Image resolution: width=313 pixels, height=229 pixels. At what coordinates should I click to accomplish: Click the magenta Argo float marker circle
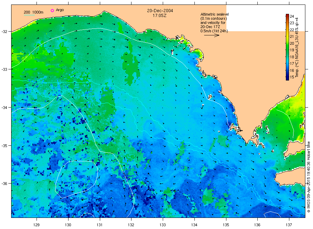tap(52, 10)
